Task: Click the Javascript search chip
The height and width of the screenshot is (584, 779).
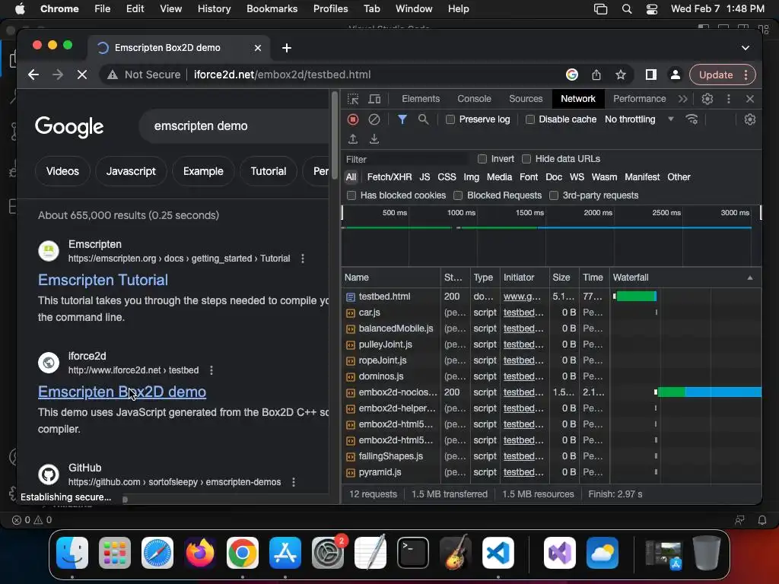Action: coord(131,171)
